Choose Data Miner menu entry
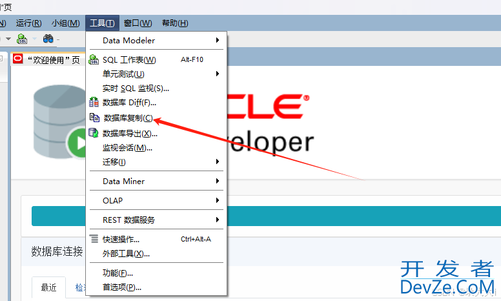The image size is (501, 301). coord(156,181)
